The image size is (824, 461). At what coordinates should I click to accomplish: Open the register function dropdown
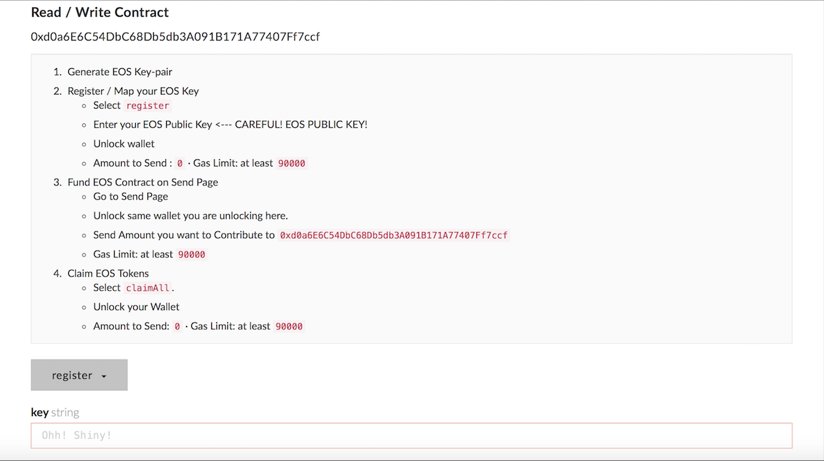[x=79, y=375]
